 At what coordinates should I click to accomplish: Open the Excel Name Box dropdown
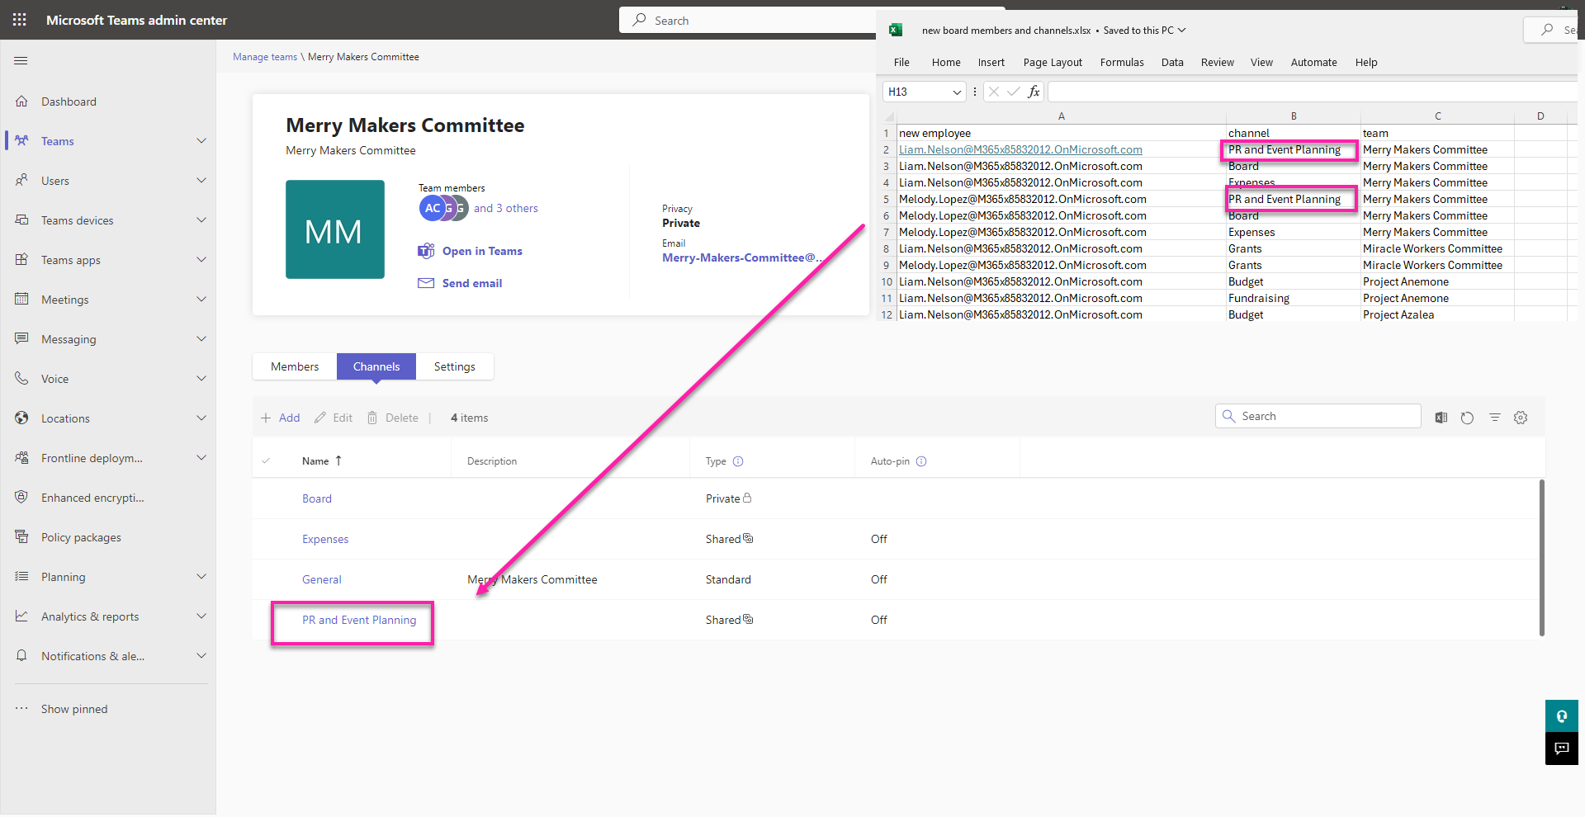point(957,92)
